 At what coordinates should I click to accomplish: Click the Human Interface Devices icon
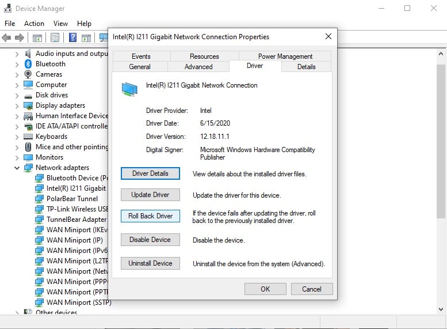coord(28,116)
